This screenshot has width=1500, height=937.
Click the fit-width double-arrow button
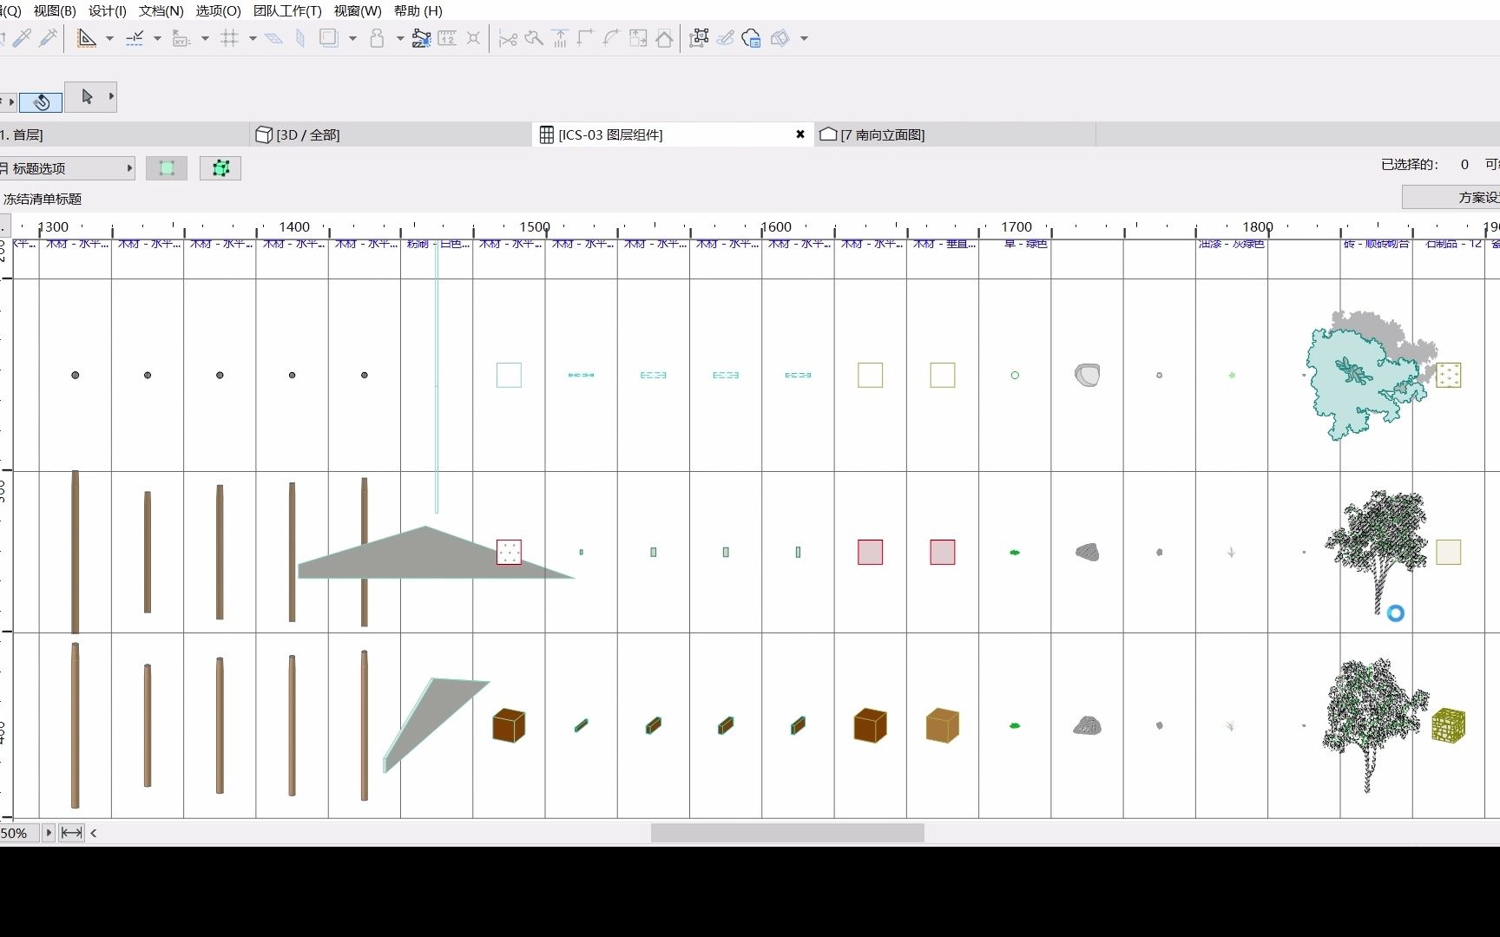(71, 833)
